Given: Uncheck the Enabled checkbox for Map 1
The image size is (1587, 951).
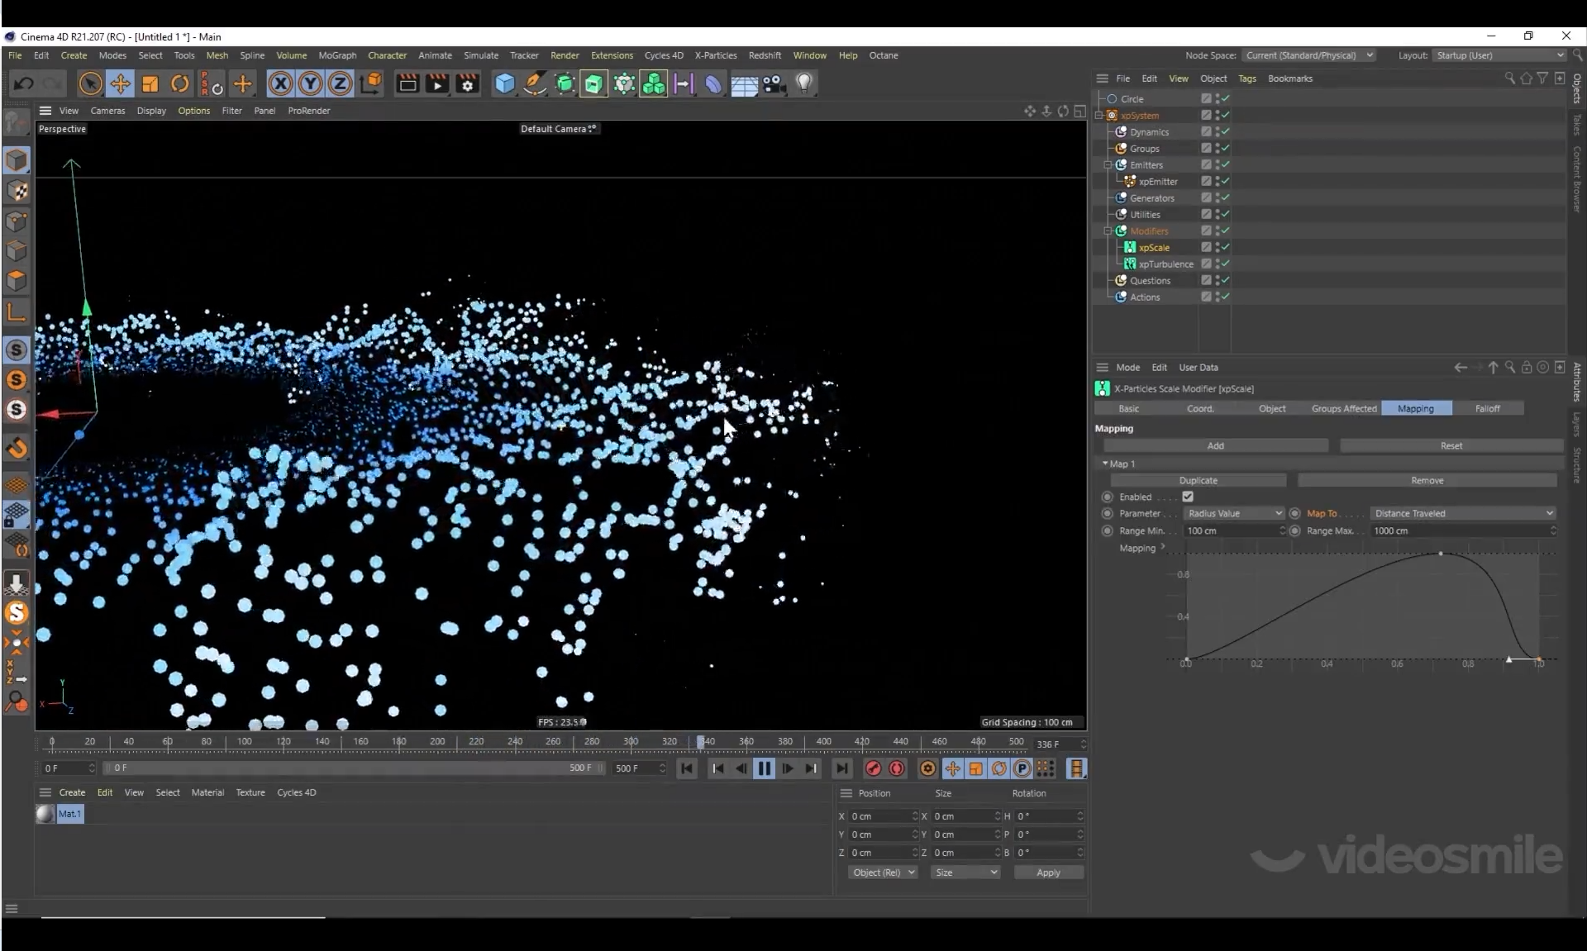Looking at the screenshot, I should (x=1188, y=497).
